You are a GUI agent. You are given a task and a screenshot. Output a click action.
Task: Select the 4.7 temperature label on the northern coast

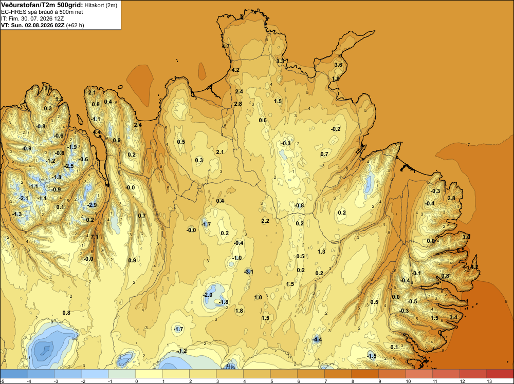[226, 47]
